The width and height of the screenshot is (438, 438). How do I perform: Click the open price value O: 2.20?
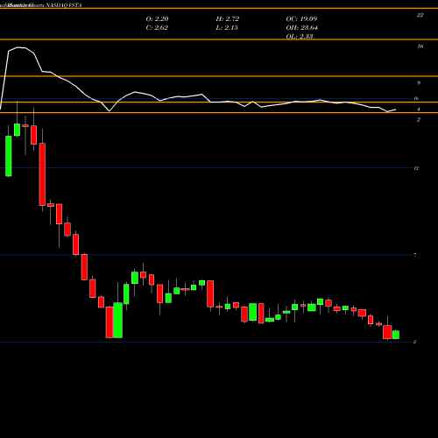click(157, 19)
